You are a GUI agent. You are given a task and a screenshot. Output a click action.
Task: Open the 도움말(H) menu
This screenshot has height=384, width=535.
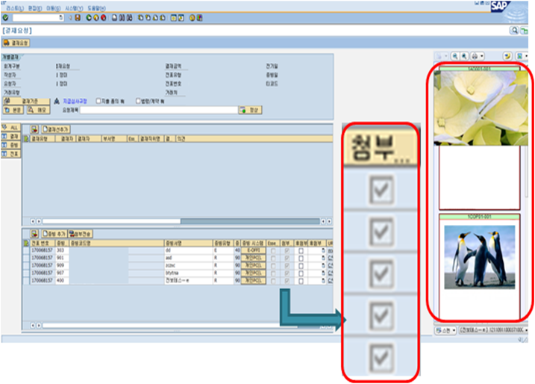click(x=96, y=8)
